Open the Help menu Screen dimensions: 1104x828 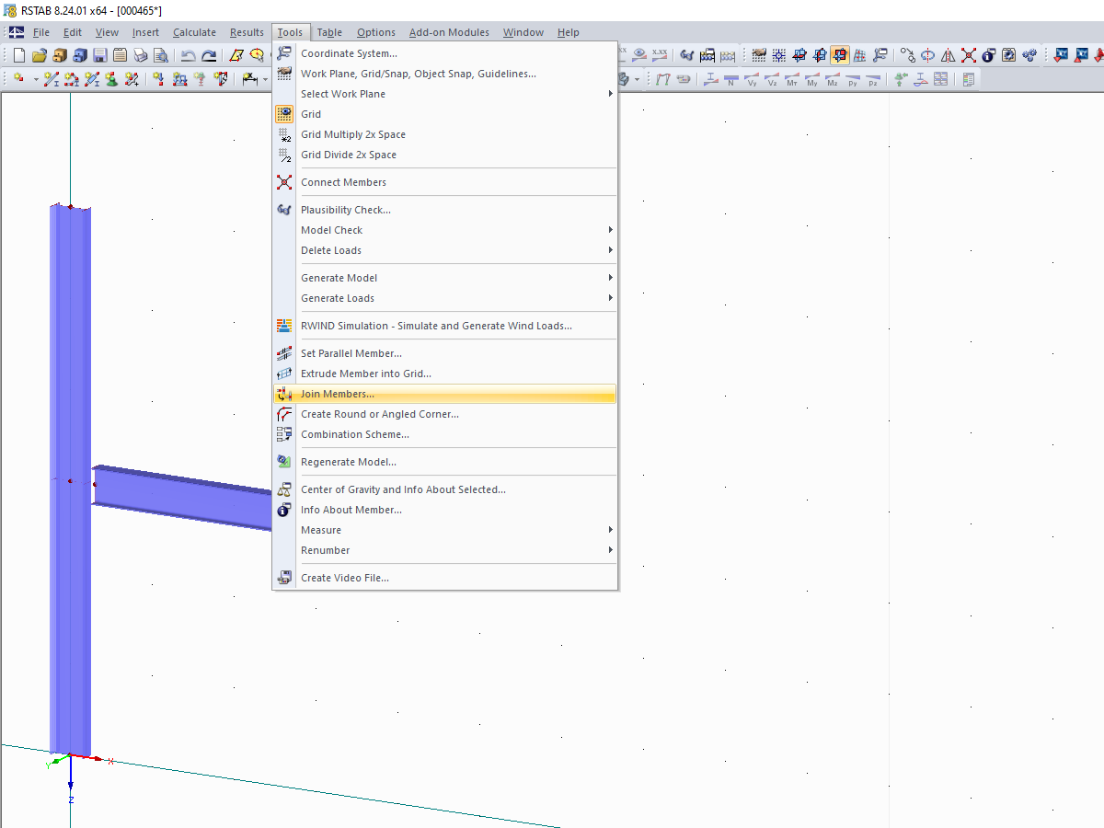click(x=568, y=32)
